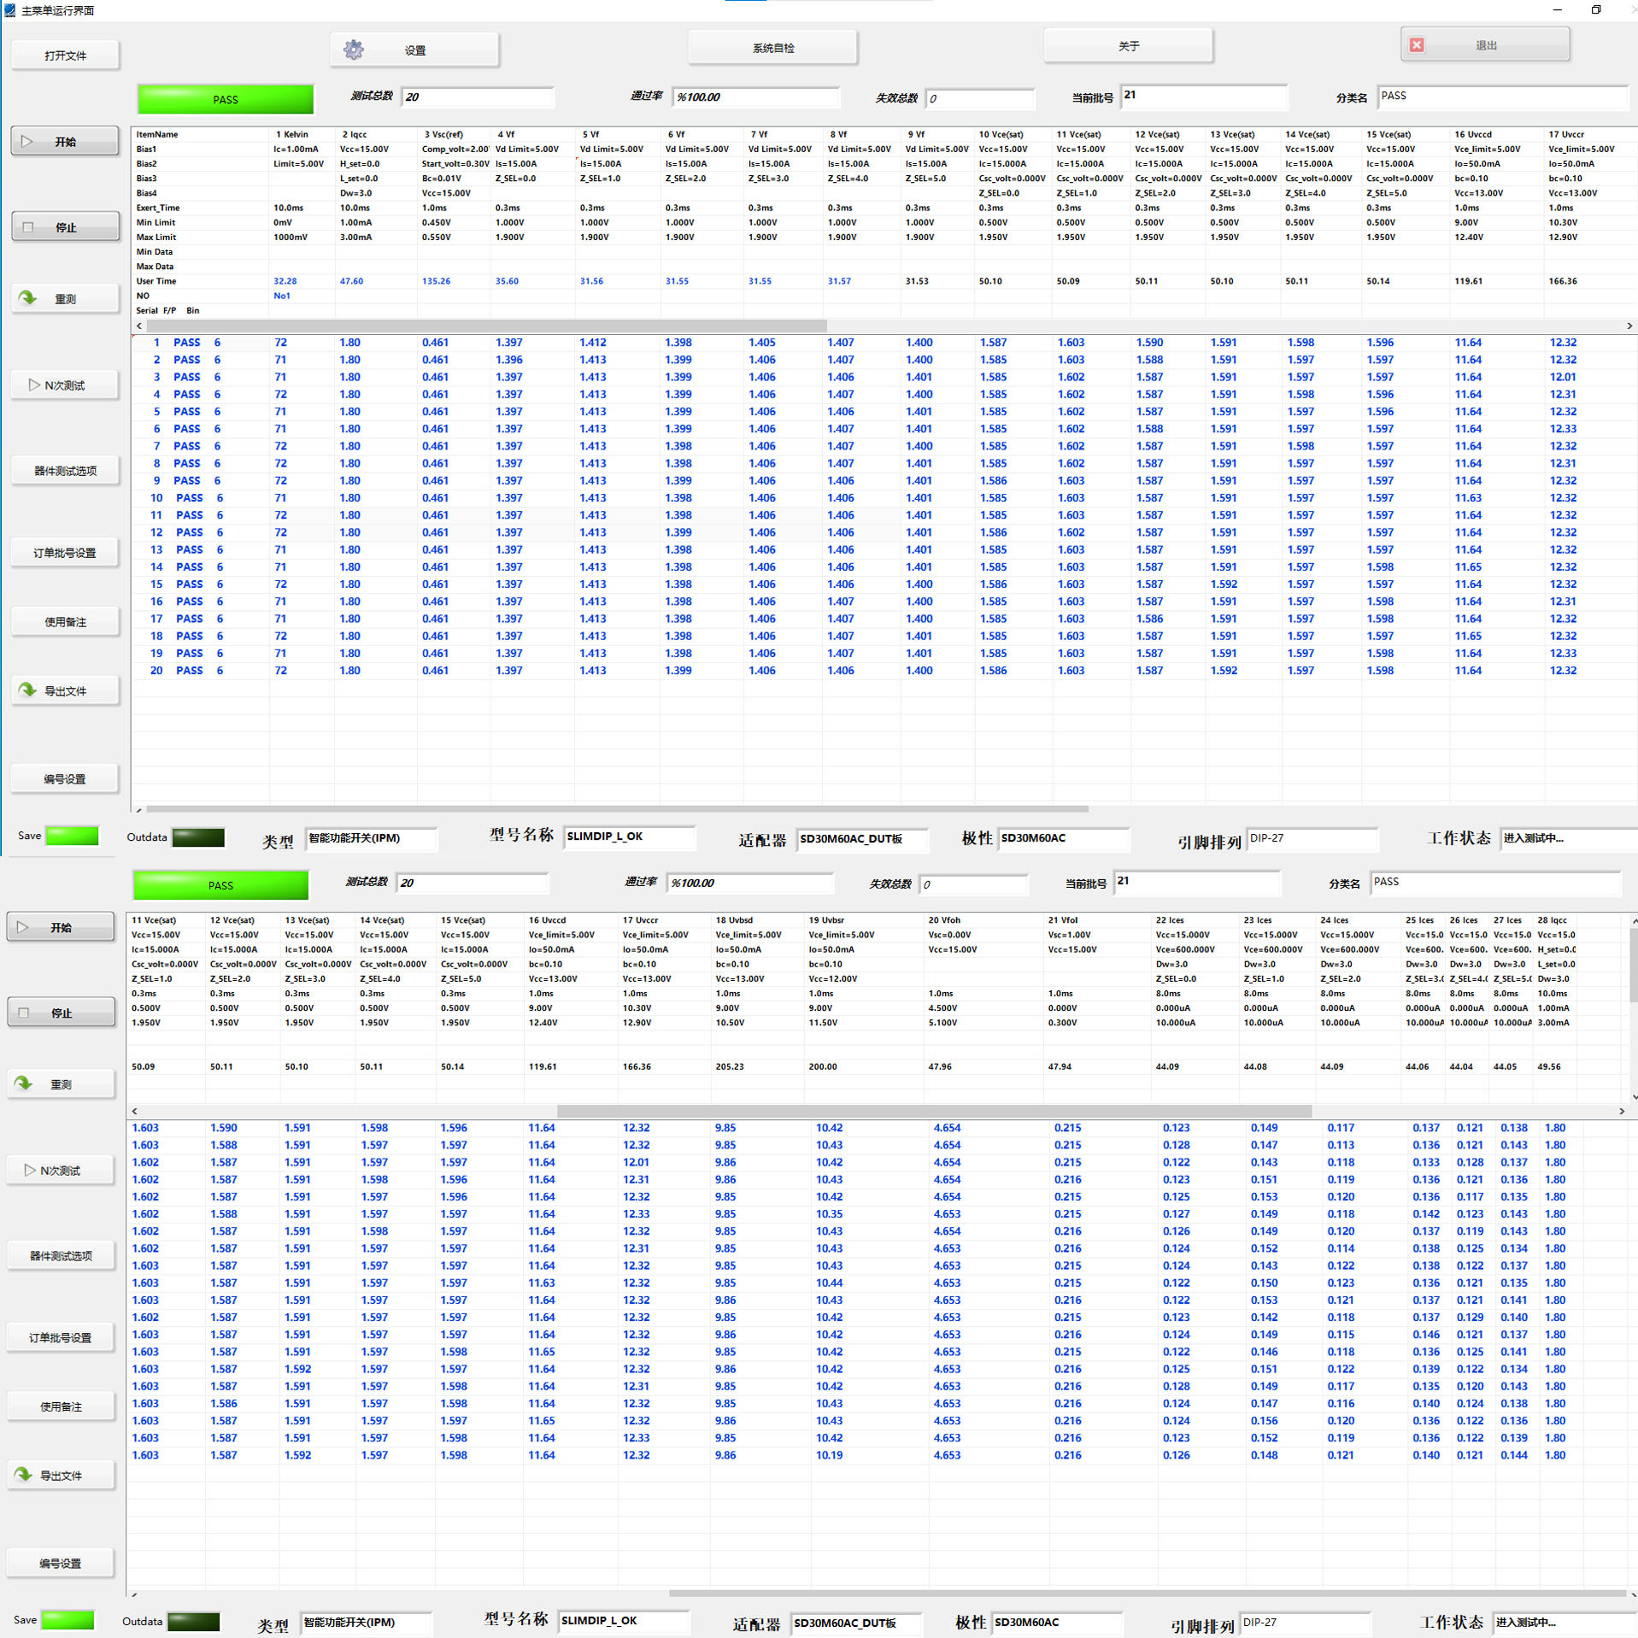The width and height of the screenshot is (1638, 1638).
Task: Select the 18 Uvbsd column header
Action: [x=734, y=920]
